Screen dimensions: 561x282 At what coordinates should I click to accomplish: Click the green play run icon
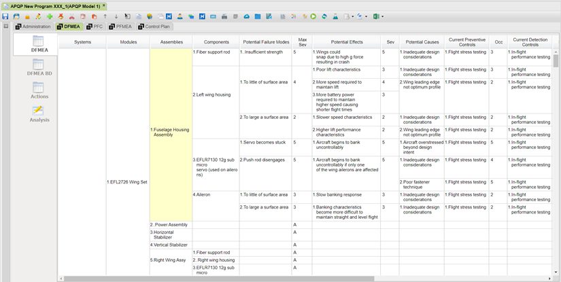tap(313, 16)
